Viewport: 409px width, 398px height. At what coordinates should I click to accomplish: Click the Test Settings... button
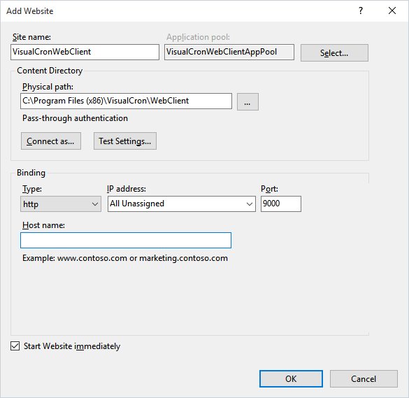coord(125,141)
